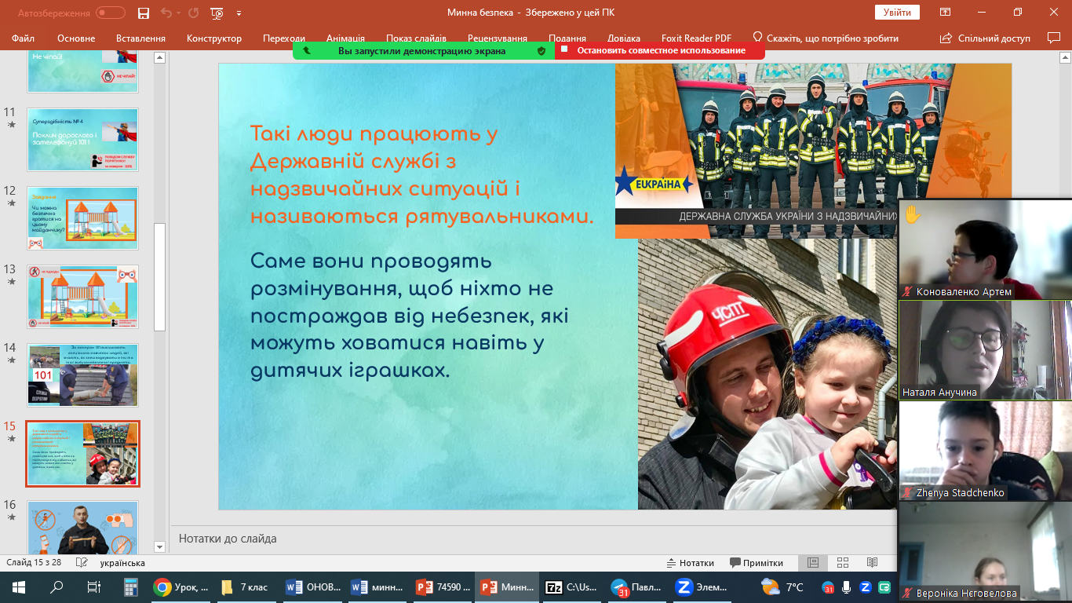Switch to Word document минн...

tap(377, 587)
